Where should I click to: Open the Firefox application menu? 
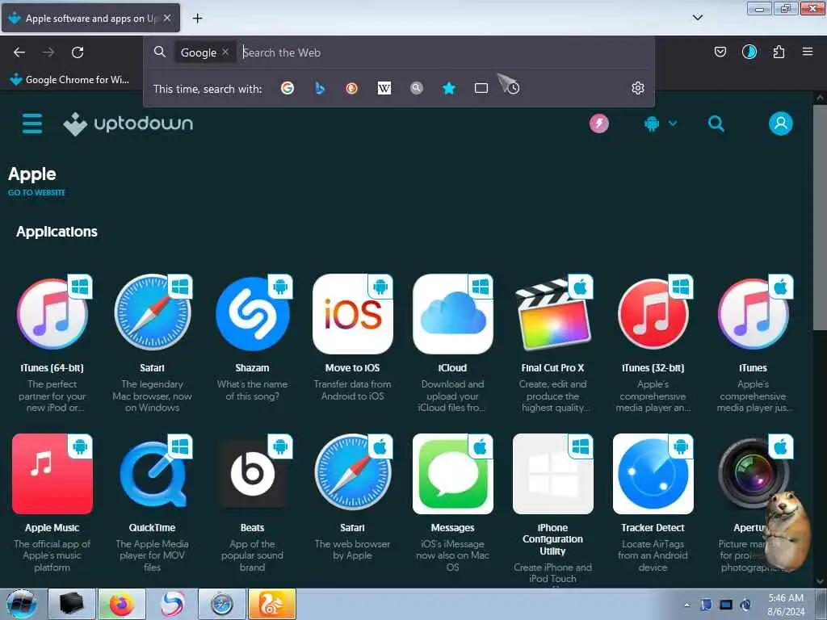tap(808, 52)
